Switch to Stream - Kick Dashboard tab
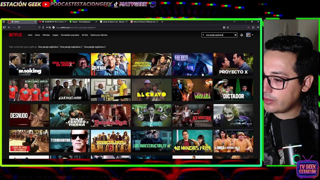Image resolution: width=320 pixels, height=180 pixels. (x=83, y=22)
